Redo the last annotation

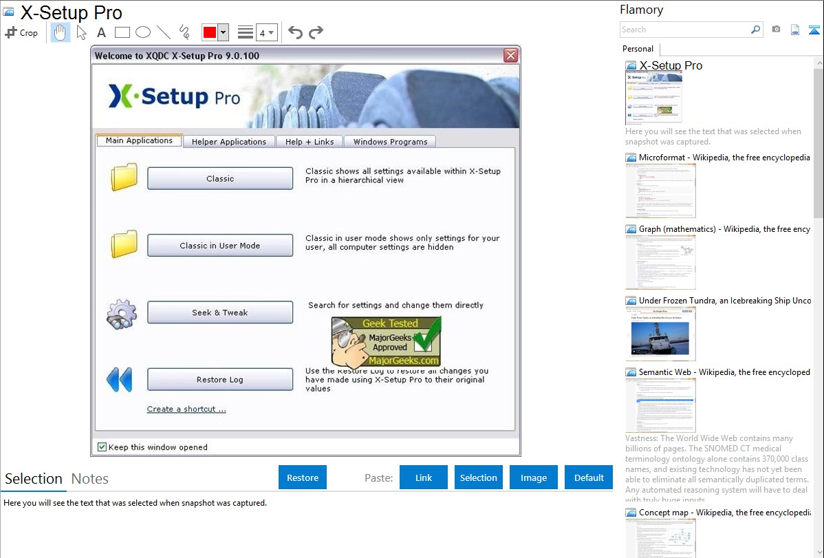[316, 32]
